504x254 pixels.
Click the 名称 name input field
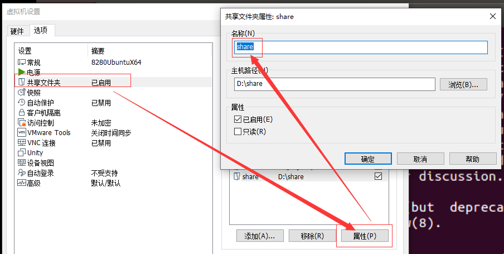[361, 47]
